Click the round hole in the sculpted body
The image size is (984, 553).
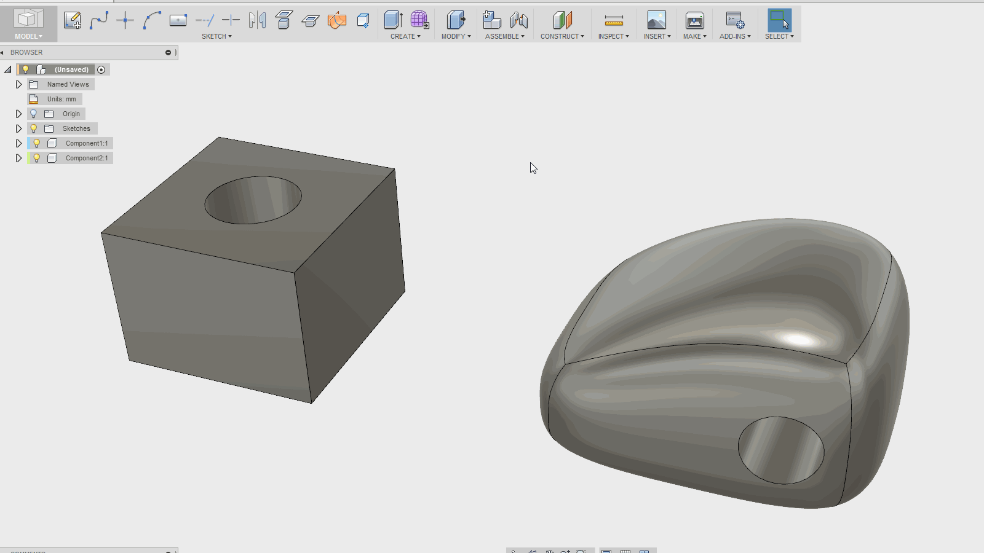[x=781, y=450]
